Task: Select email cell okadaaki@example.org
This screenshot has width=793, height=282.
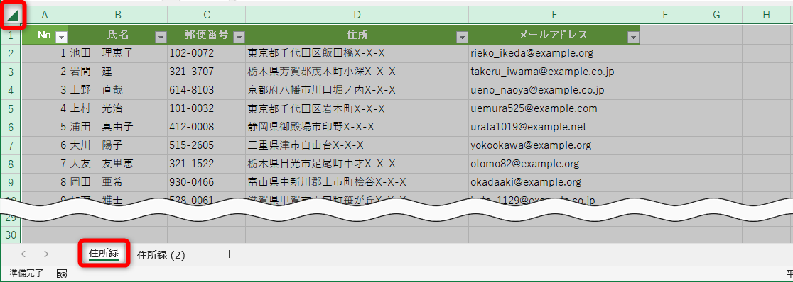Action: coord(554,183)
